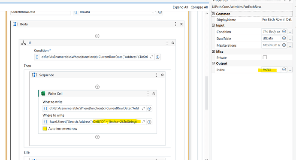Click plus button for MaxIterations property

tap(284, 45)
